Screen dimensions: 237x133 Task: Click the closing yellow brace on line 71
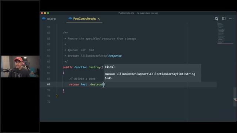coord(57,96)
